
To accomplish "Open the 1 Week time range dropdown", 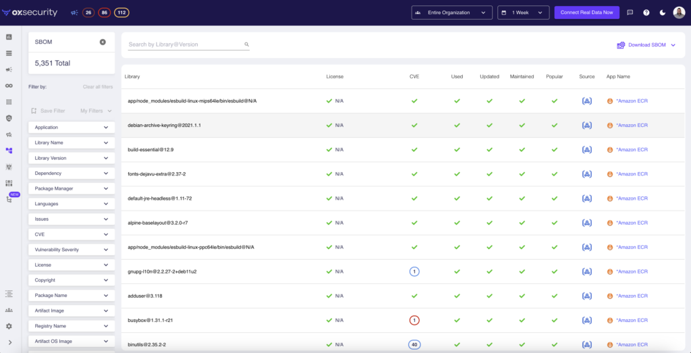I will coord(524,12).
